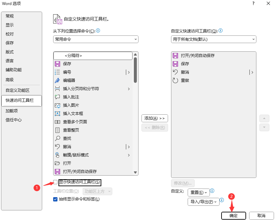This screenshot has width=275, height=222.
Task: Open the 常用命令 dropdown
Action: click(96, 39)
